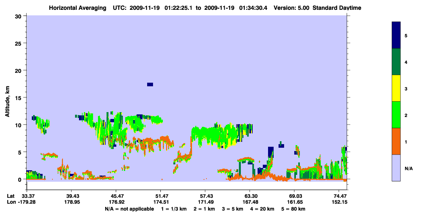Click longitude value -179.28
The height and width of the screenshot is (218, 426).
27,202
